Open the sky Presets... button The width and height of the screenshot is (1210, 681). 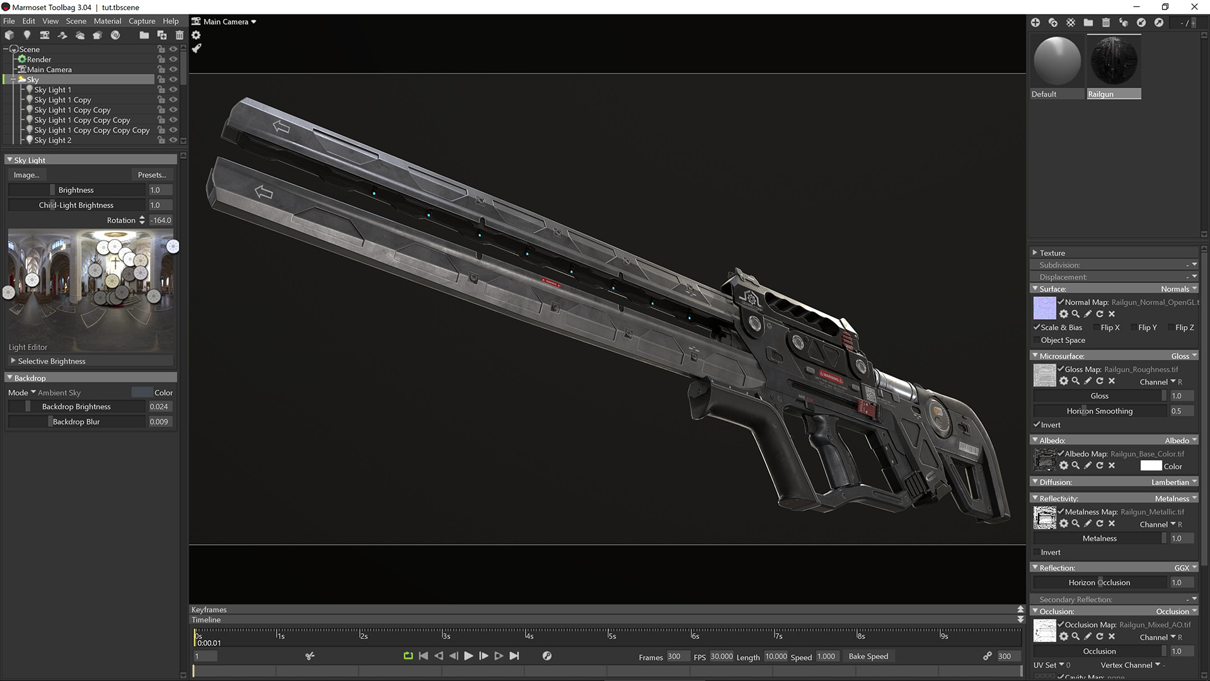(x=152, y=175)
